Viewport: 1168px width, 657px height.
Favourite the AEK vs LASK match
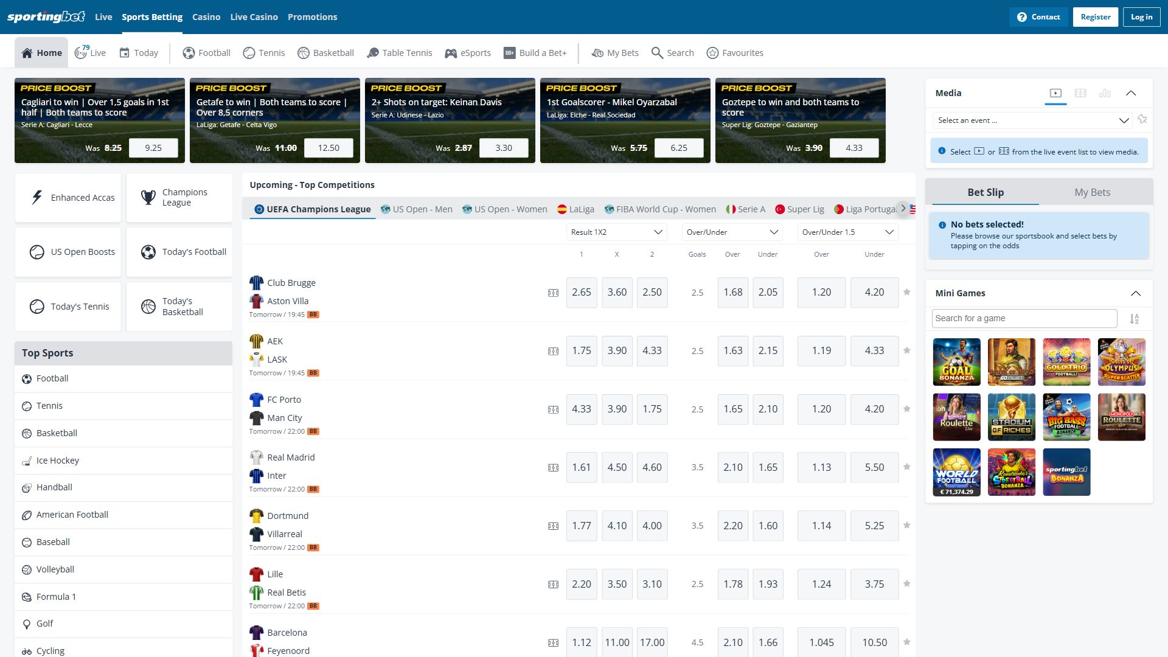pyautogui.click(x=907, y=350)
